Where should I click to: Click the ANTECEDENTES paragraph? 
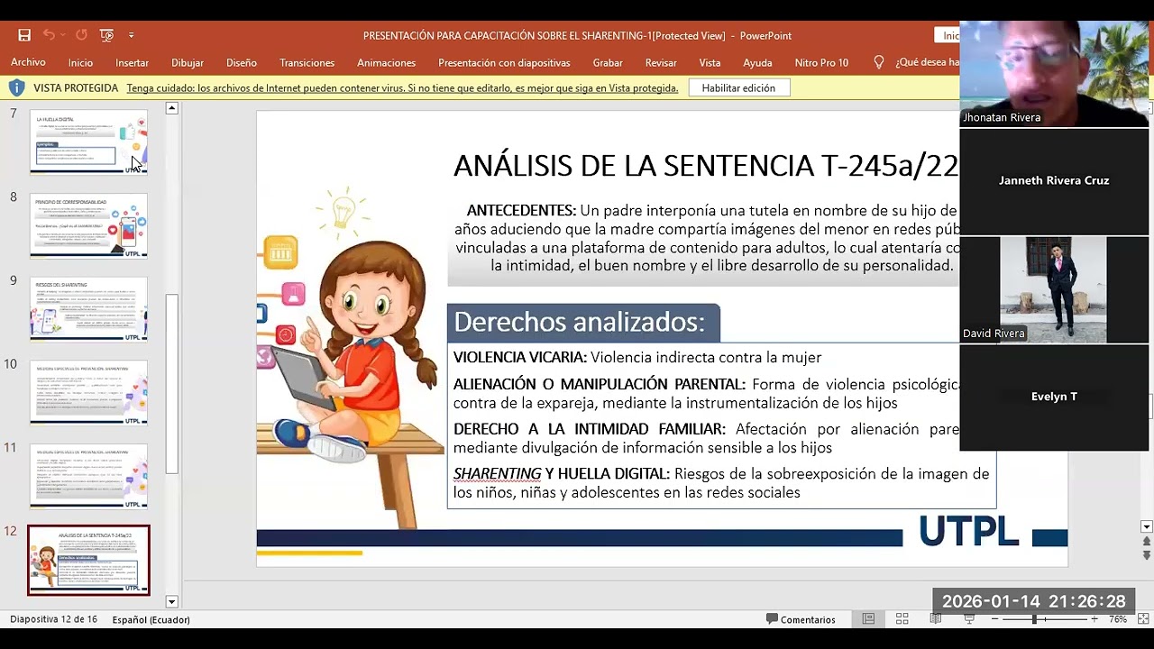[707, 238]
